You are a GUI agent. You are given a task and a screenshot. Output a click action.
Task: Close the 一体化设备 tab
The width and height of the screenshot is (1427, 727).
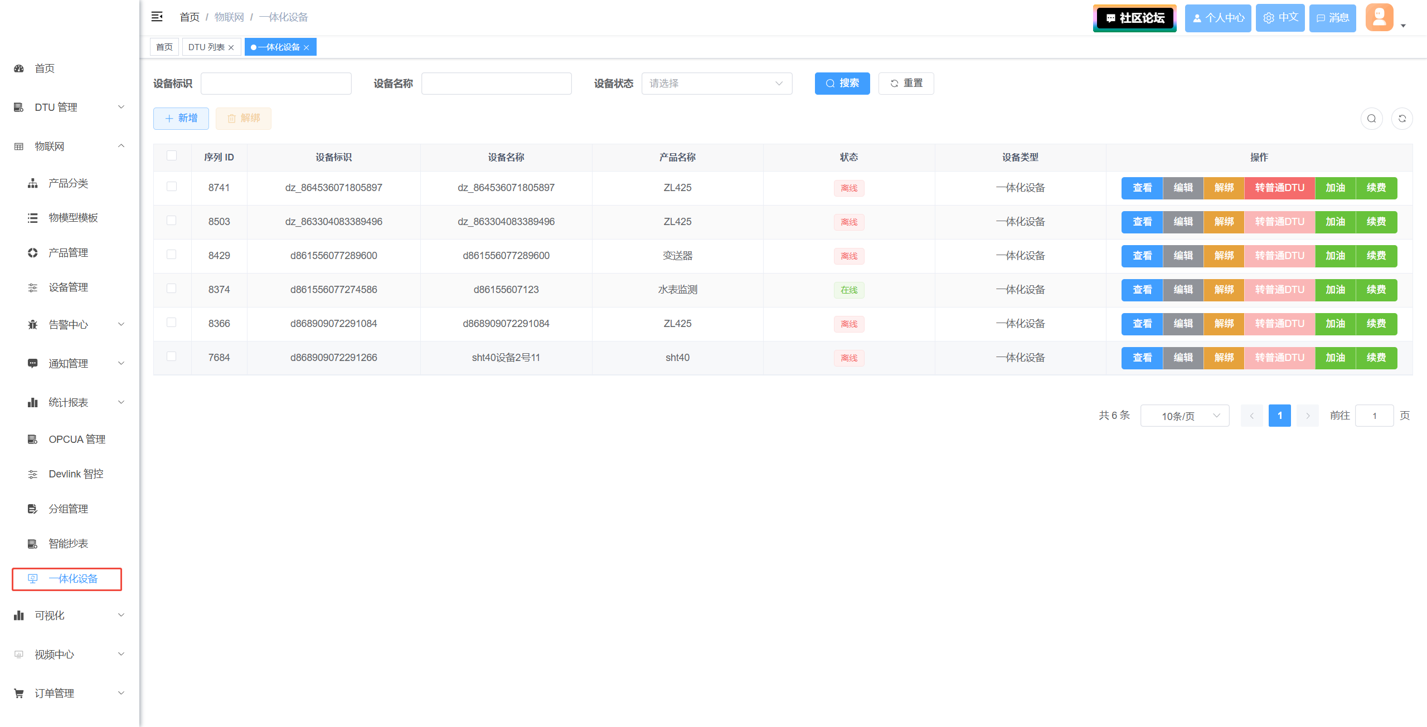(307, 47)
